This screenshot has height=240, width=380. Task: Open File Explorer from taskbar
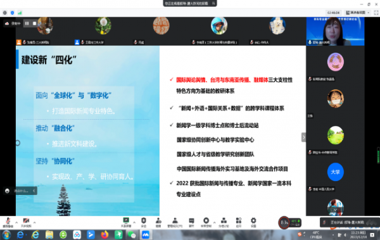click(x=49, y=235)
